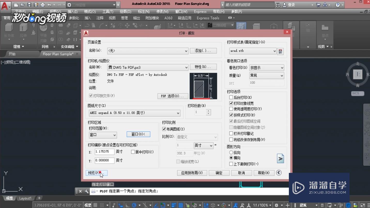This screenshot has width=370, height=208.
Task: Toggle lineweight display icon in status bar
Action: pyautogui.click(x=174, y=205)
